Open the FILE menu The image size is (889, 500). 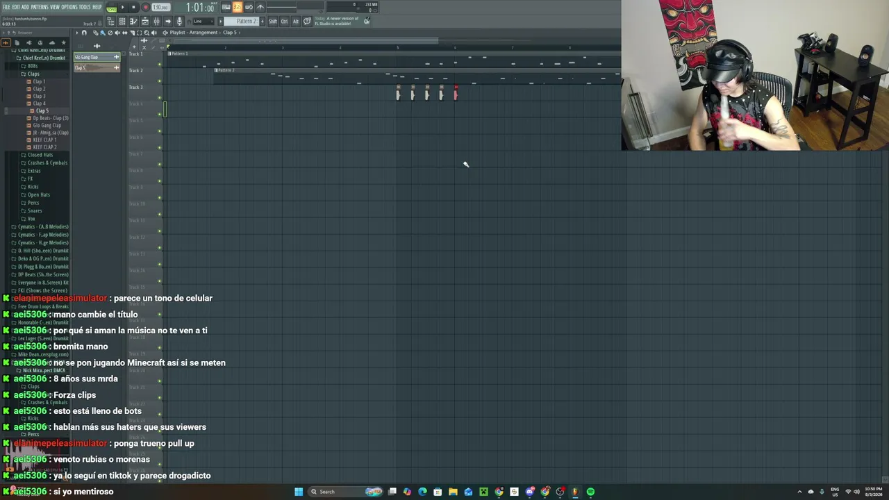(x=6, y=7)
